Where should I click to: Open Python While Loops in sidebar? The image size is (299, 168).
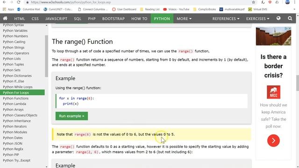point(18,87)
